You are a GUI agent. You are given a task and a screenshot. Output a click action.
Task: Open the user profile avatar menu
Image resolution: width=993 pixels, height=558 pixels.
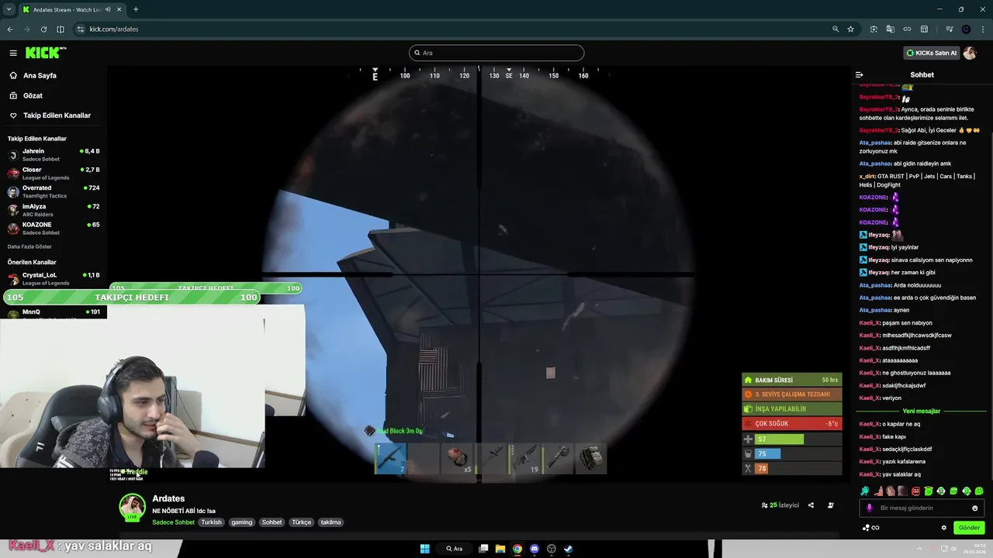970,53
